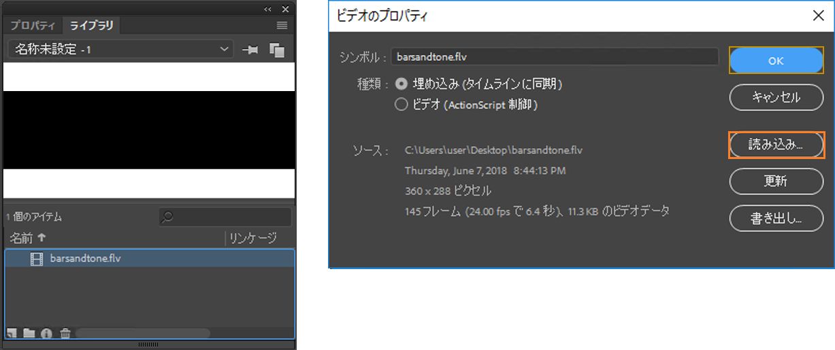Click the video film icon beside barsandtone.flv

pos(37,258)
